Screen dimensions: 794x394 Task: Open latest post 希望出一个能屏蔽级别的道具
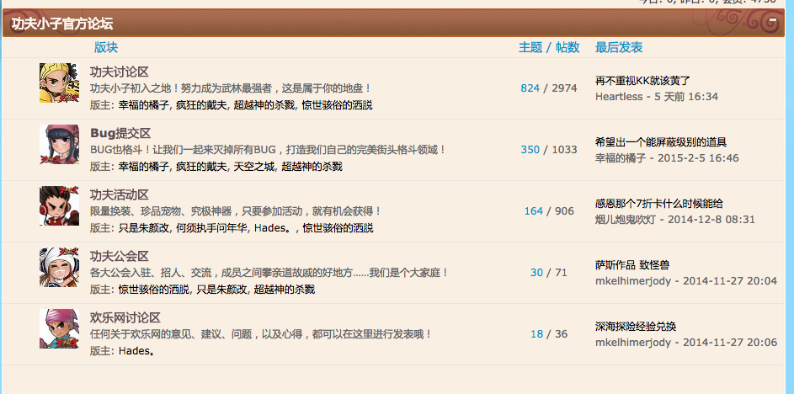coord(660,142)
